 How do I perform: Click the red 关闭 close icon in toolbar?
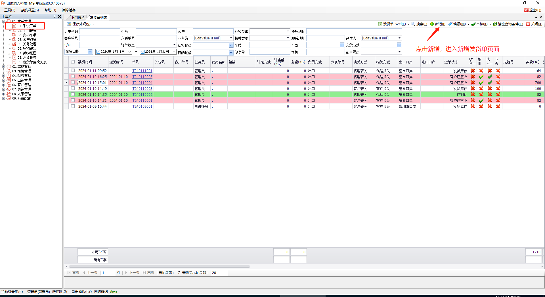[x=528, y=24]
